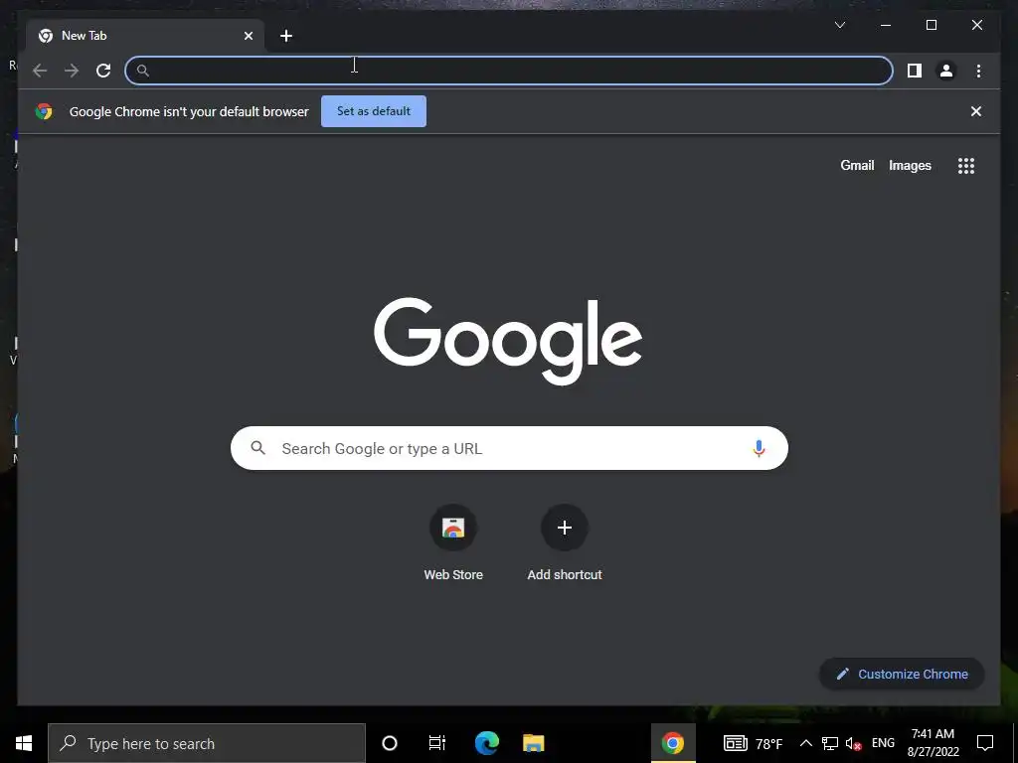1018x763 pixels.
Task: Click the Chrome icon on the taskbar
Action: [673, 743]
